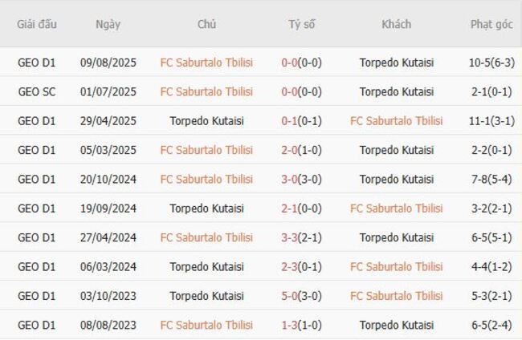The image size is (522, 340).
Task: Click the 0-0 score for 01/07/2025 match
Action: tap(289, 91)
